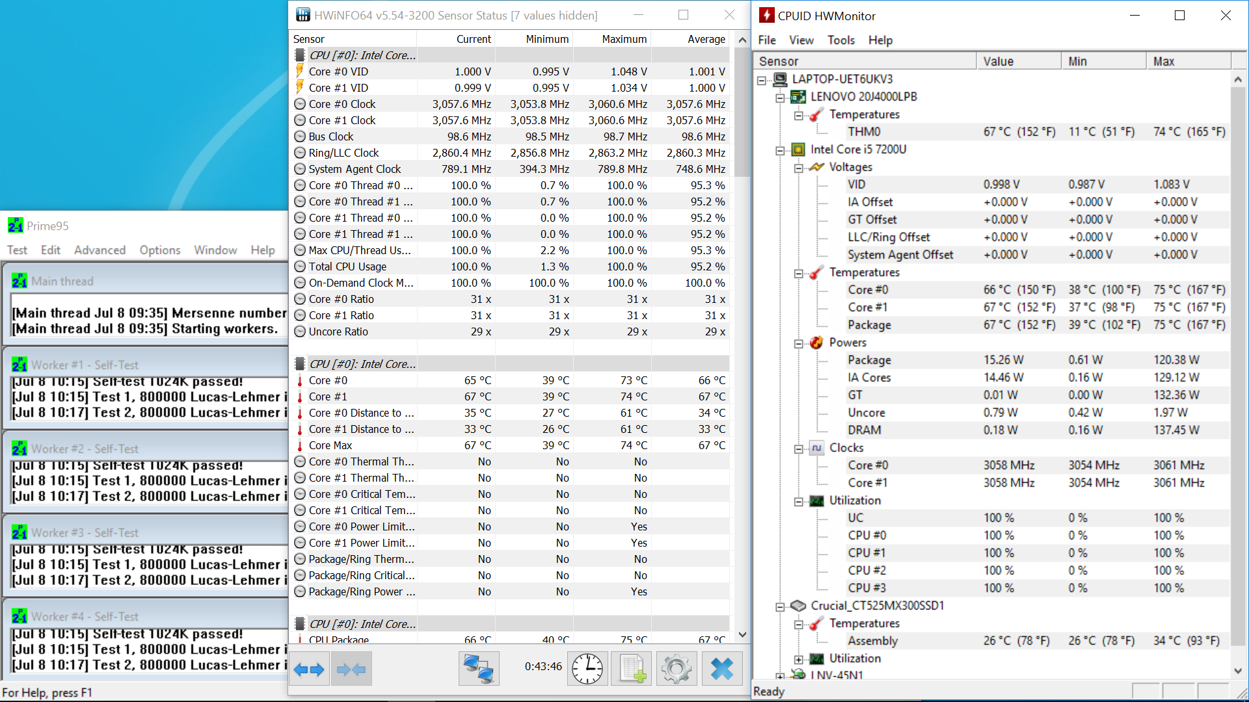Click the Prime95 title bar icon
This screenshot has width=1249, height=702.
coord(15,226)
